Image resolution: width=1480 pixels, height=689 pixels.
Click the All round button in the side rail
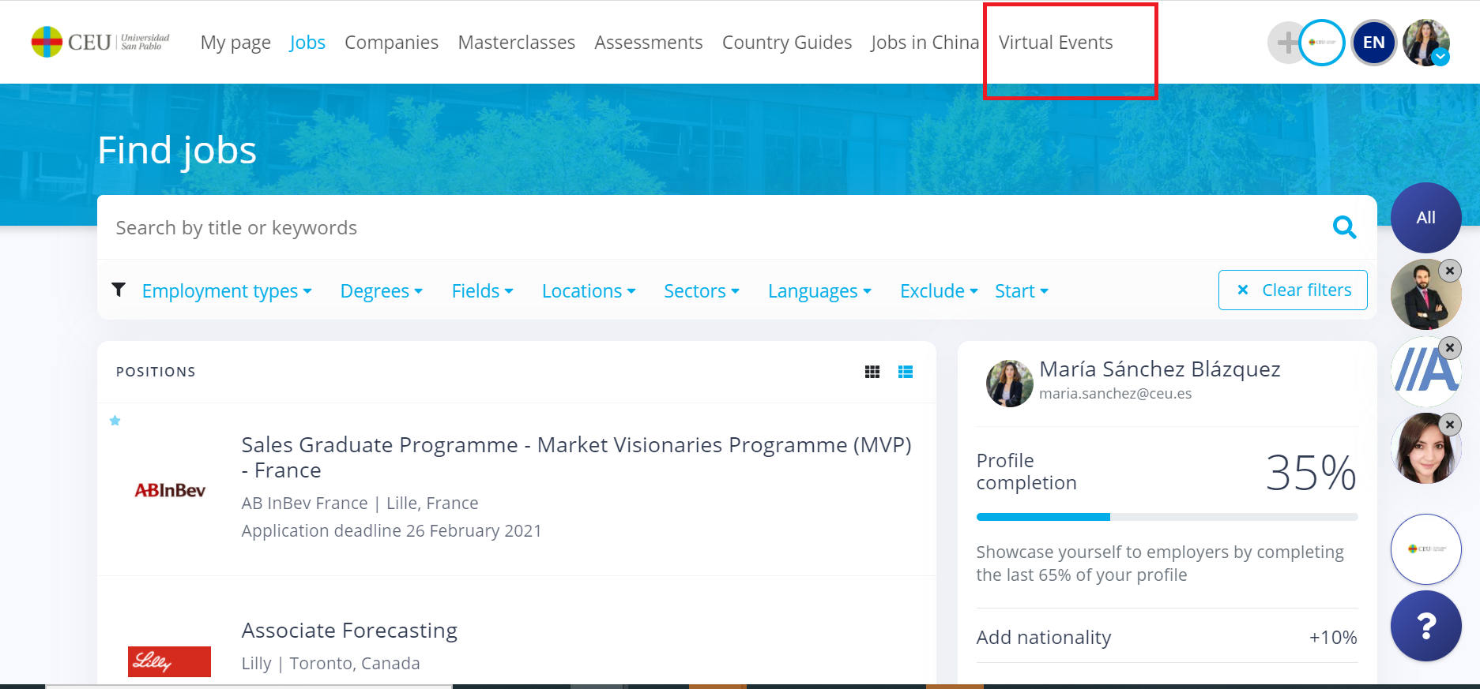pyautogui.click(x=1426, y=218)
